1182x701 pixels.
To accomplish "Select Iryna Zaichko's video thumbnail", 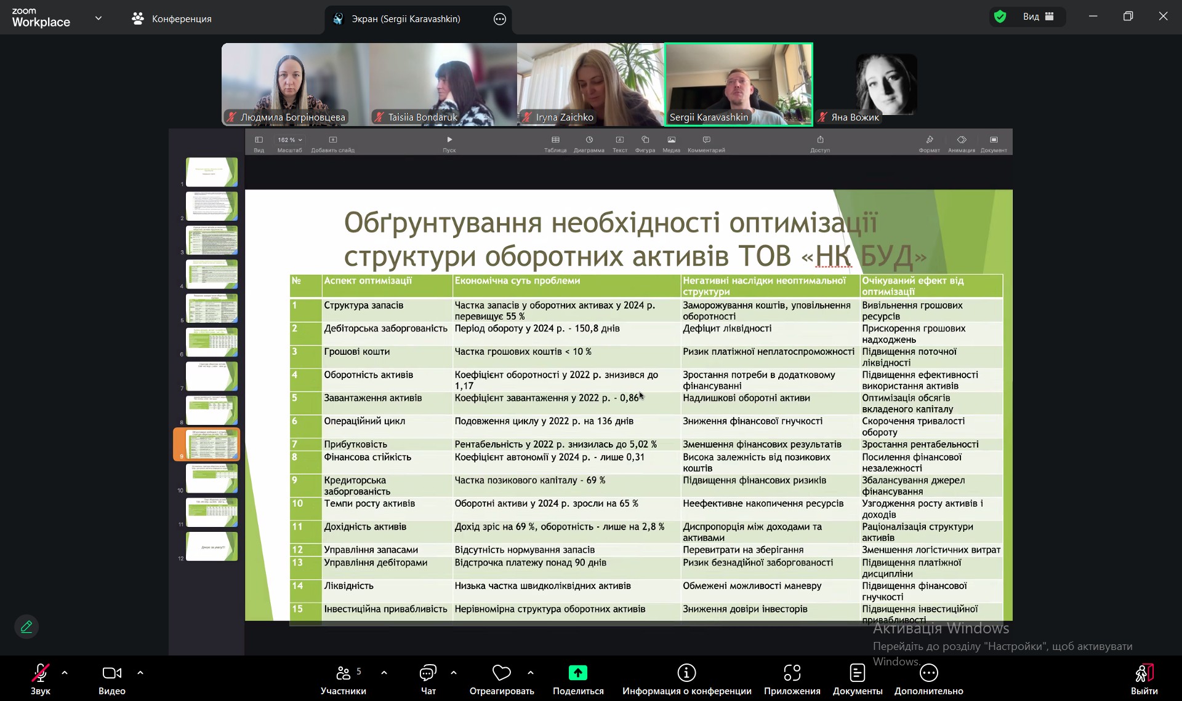I will click(x=590, y=84).
